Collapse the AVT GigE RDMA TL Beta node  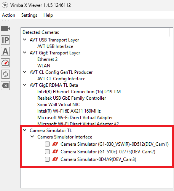click(x=25, y=85)
